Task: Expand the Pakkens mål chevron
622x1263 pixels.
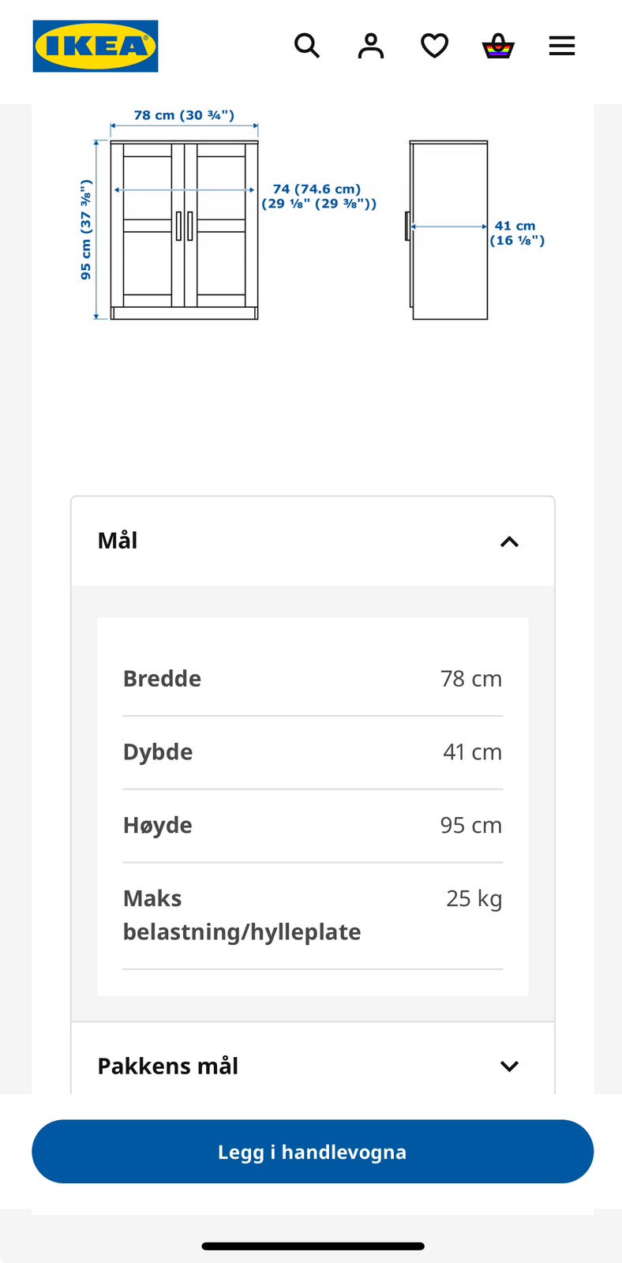Action: (510, 1066)
